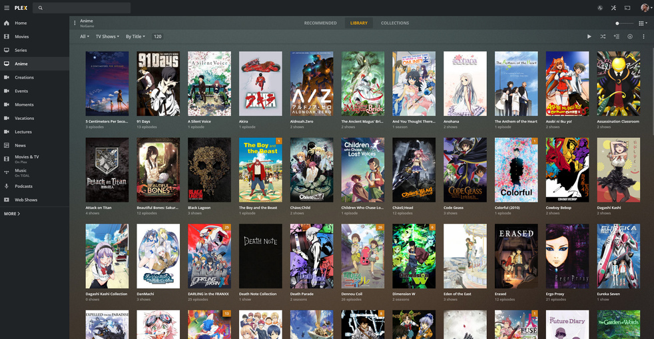Click the download/sync icon in toolbar
The image size is (654, 339).
pos(630,37)
